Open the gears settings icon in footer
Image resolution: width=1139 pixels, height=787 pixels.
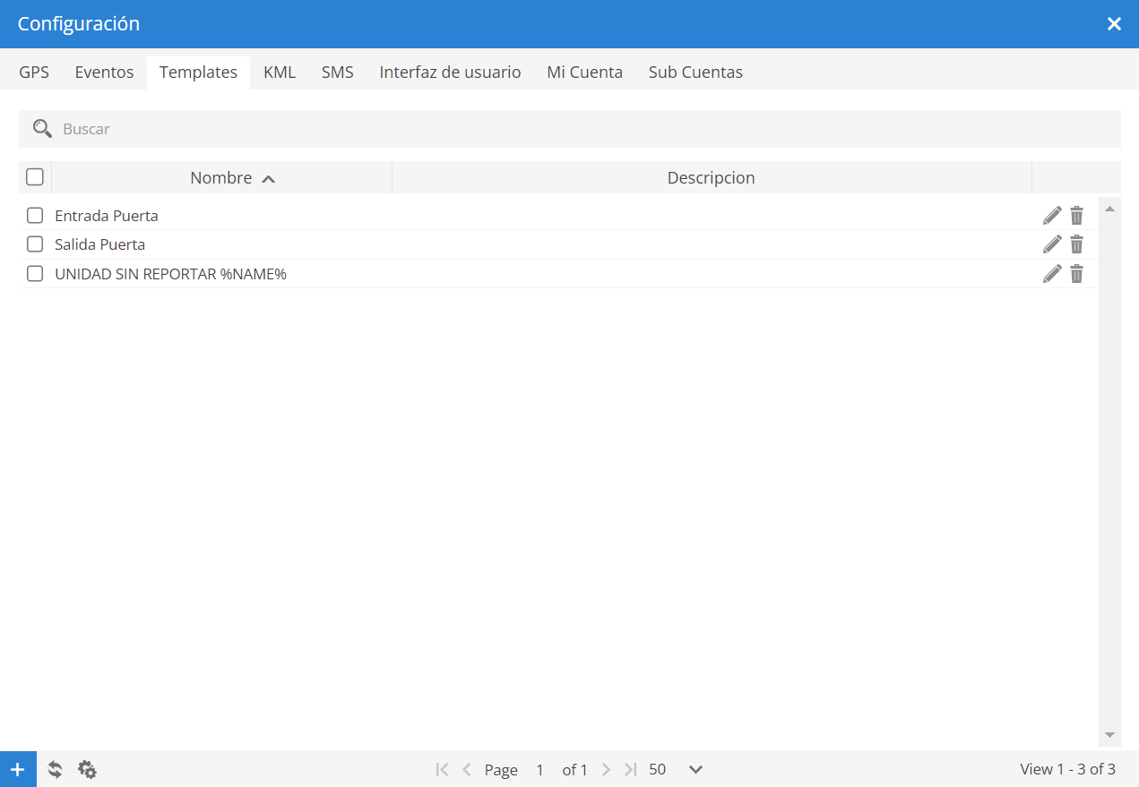pyautogui.click(x=87, y=769)
